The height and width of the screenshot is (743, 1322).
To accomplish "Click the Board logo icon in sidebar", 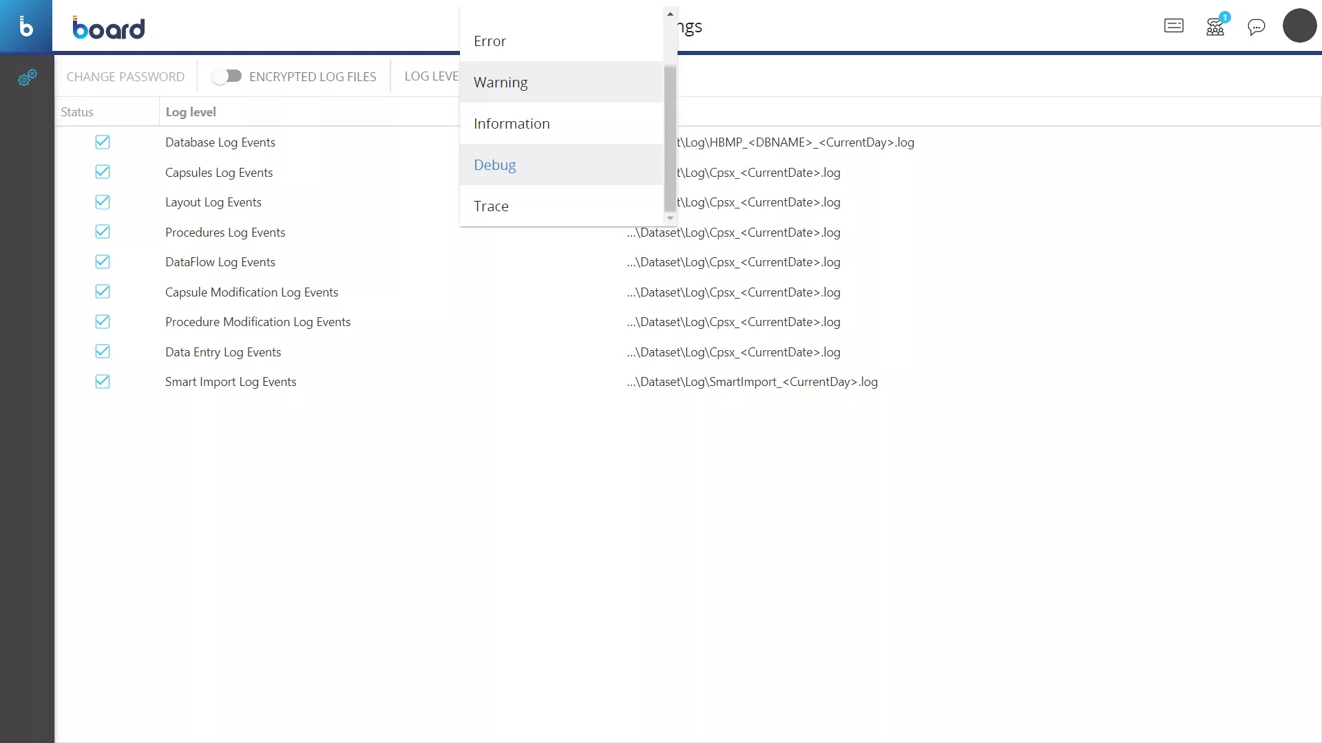I will (26, 25).
